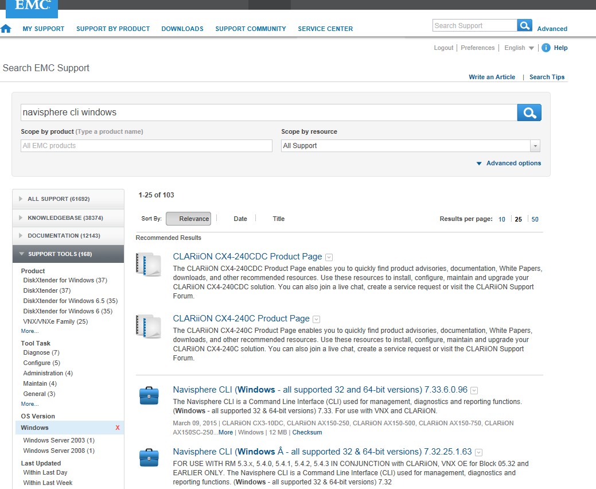The image size is (596, 489).
Task: Open MY SUPPORT menu
Action: click(x=44, y=29)
